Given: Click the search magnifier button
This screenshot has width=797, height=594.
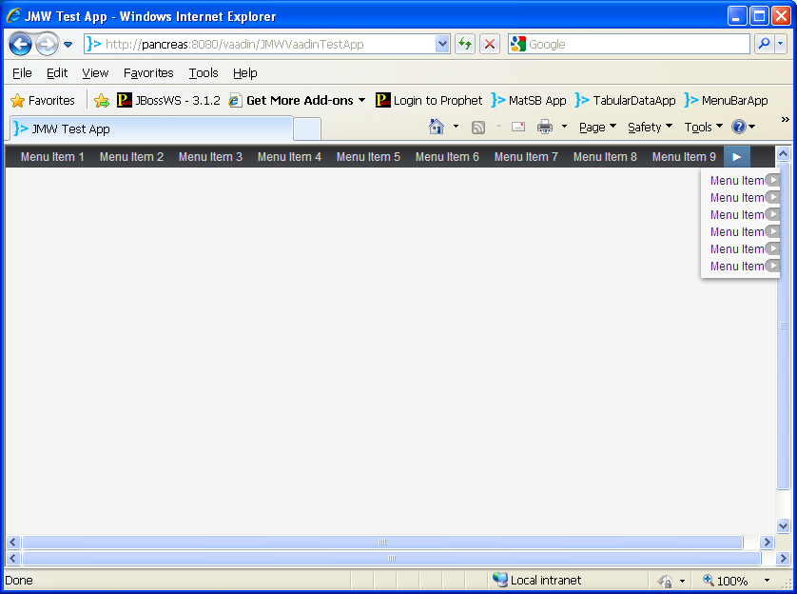Looking at the screenshot, I should (x=764, y=44).
